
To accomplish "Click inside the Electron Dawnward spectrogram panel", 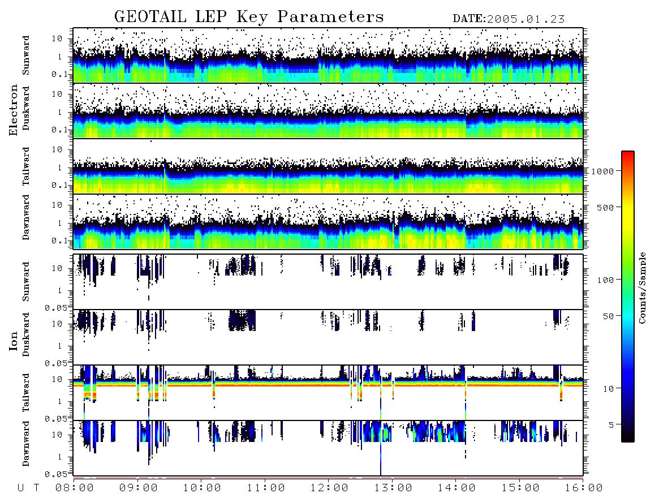I will click(328, 222).
